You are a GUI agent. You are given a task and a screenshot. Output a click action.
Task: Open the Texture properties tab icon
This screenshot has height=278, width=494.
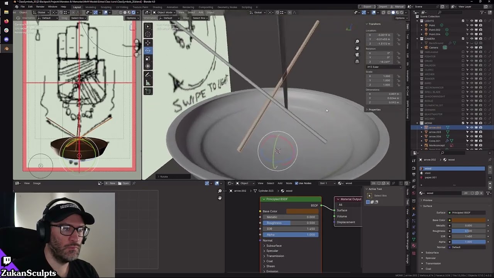pyautogui.click(x=414, y=253)
